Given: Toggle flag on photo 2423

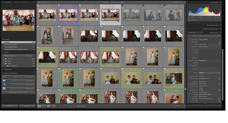Looking at the screenshot, I should pos(38,90).
